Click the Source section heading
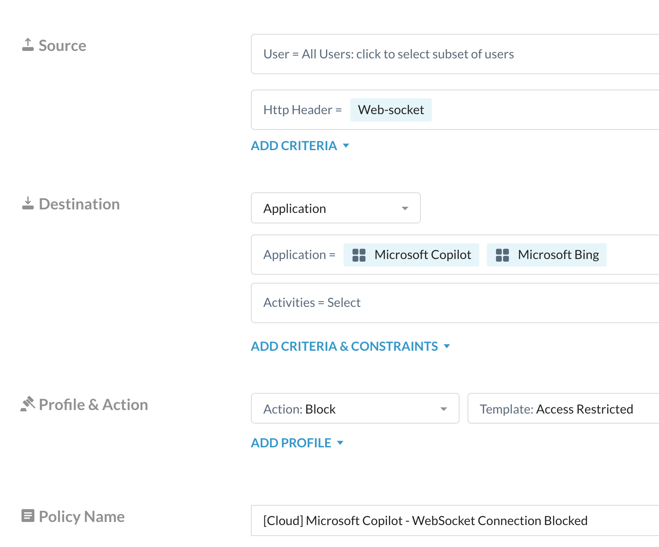 [62, 45]
